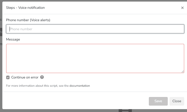
Task: Click the Message field label
Action: coord(13,39)
